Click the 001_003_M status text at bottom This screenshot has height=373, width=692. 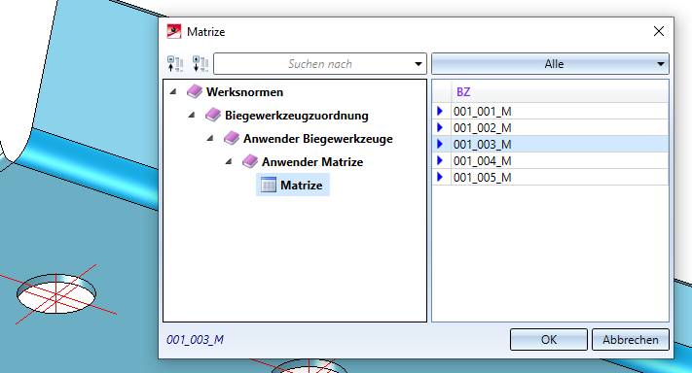(195, 340)
